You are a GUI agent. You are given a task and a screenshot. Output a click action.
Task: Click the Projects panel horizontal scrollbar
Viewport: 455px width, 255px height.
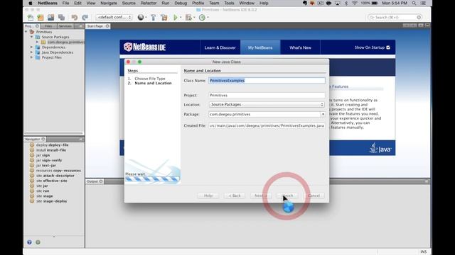[54, 133]
